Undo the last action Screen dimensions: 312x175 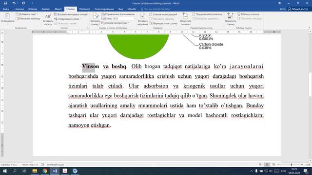pyautogui.click(x=14, y=3)
